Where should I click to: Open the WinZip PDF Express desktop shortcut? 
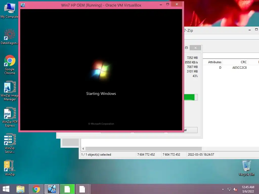pyautogui.click(x=10, y=117)
